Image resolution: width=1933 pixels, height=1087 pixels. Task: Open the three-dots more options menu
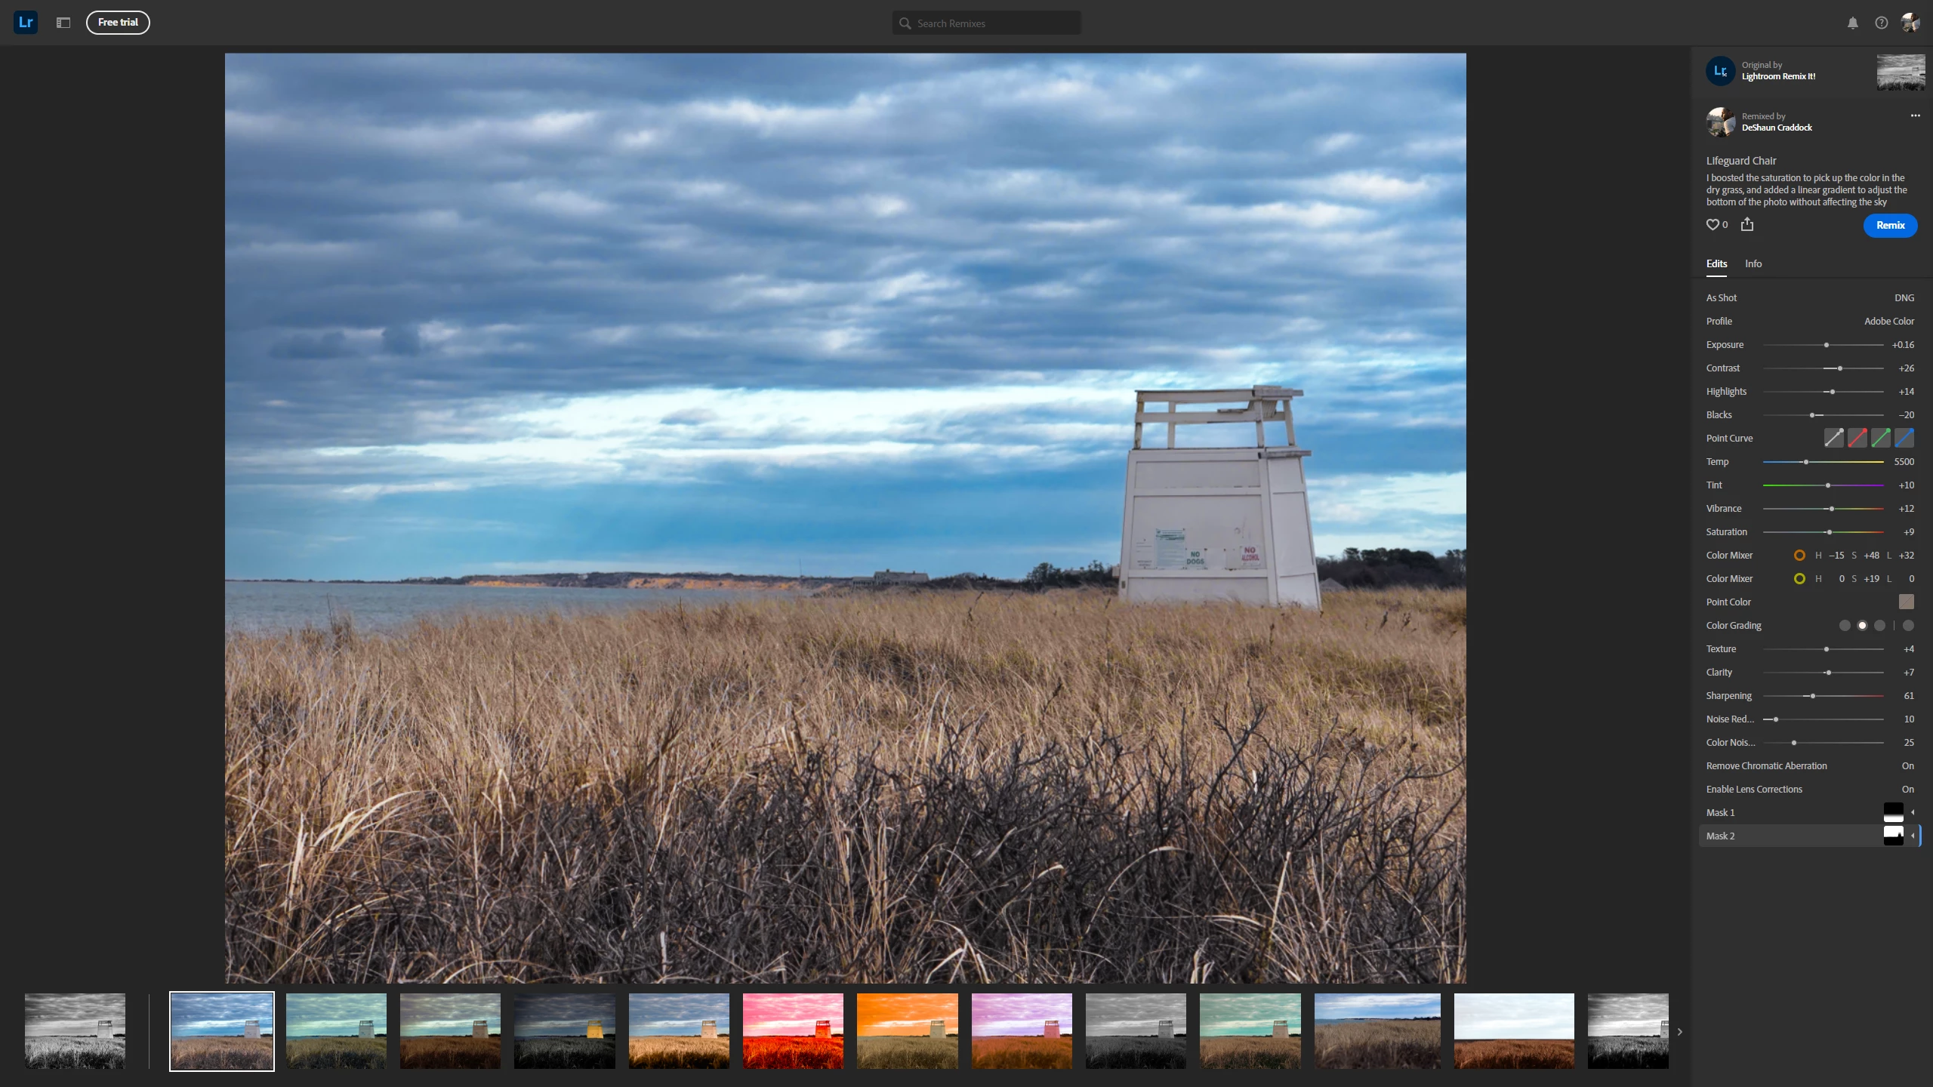(1915, 115)
